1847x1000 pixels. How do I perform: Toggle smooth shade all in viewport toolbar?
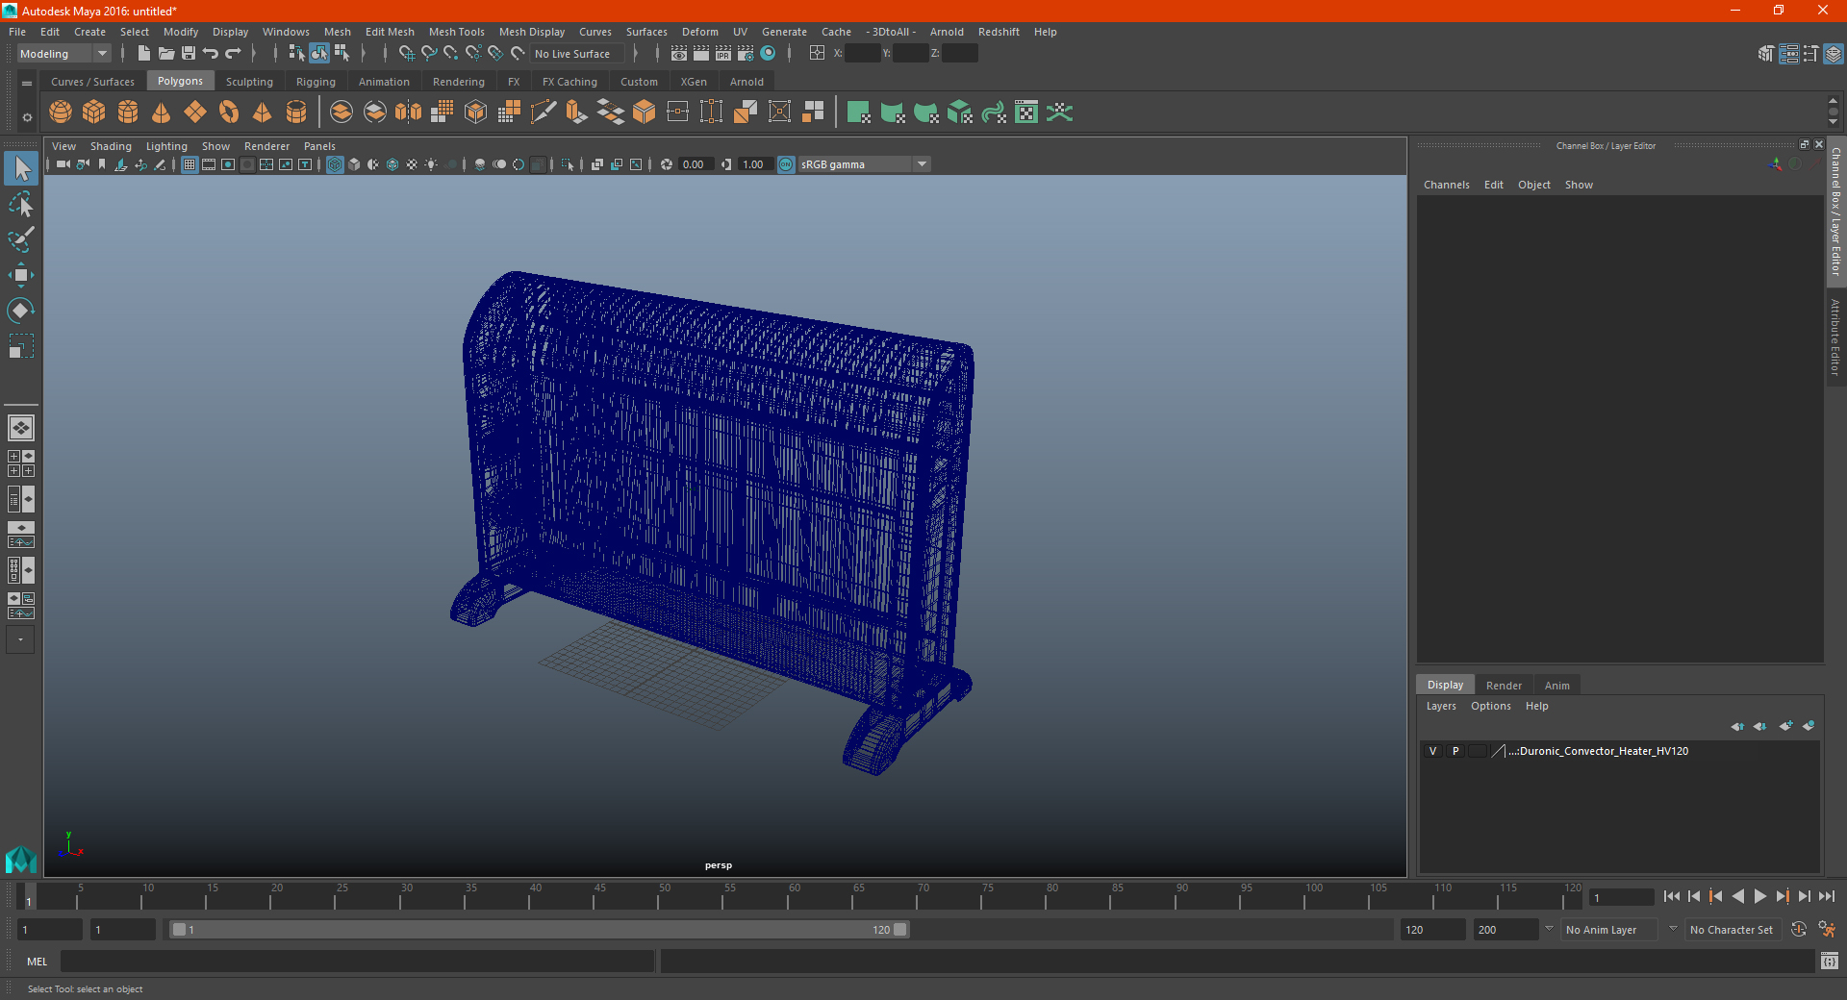click(354, 164)
